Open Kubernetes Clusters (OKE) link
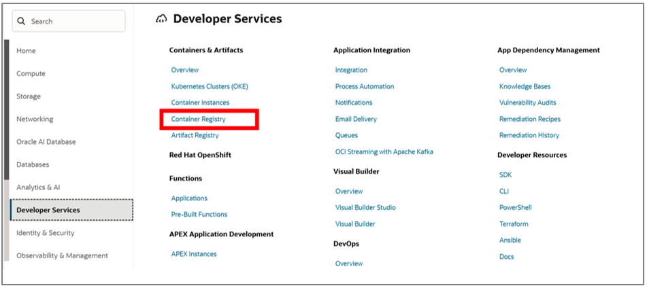Image resolution: width=647 pixels, height=286 pixels. coord(210,86)
